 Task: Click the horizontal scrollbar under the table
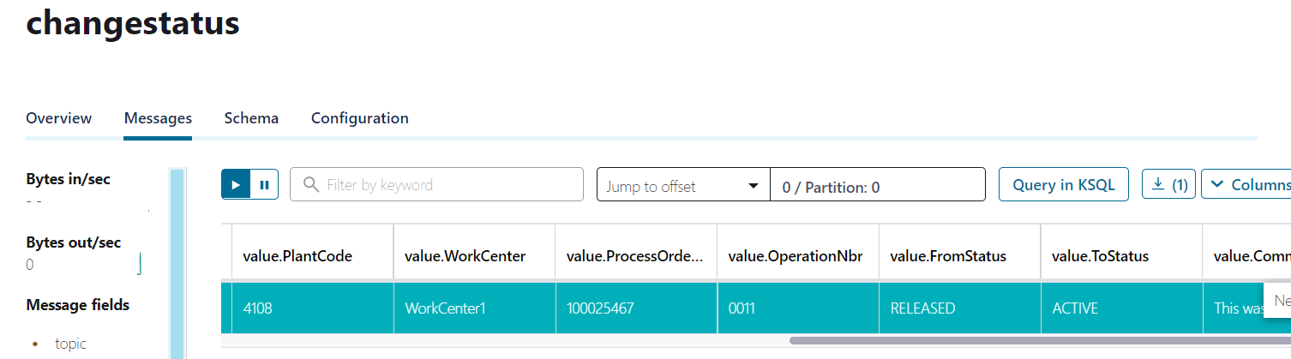(1039, 340)
